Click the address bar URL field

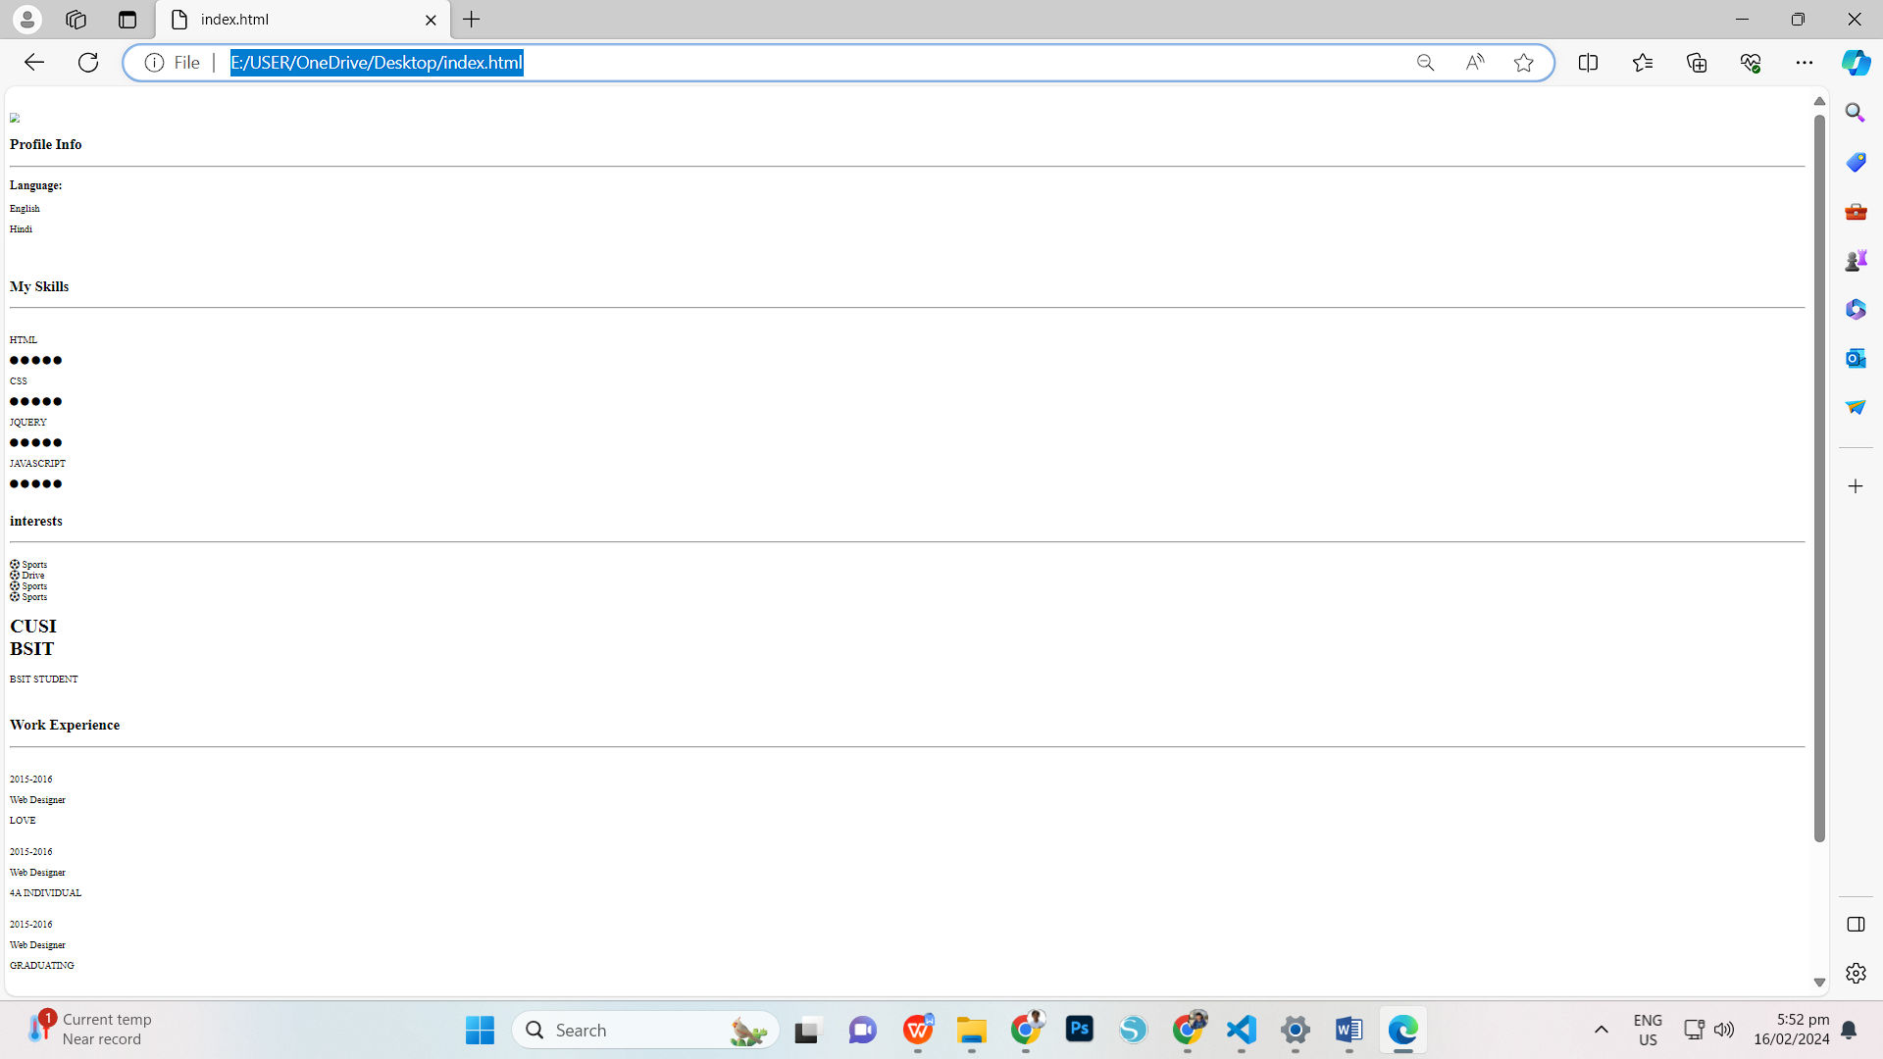[x=785, y=63]
